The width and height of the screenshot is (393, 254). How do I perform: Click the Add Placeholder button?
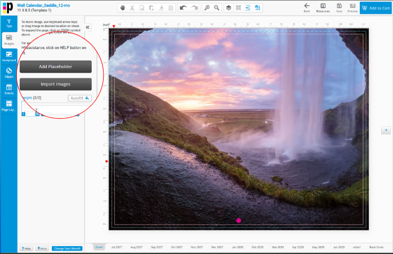pos(56,66)
